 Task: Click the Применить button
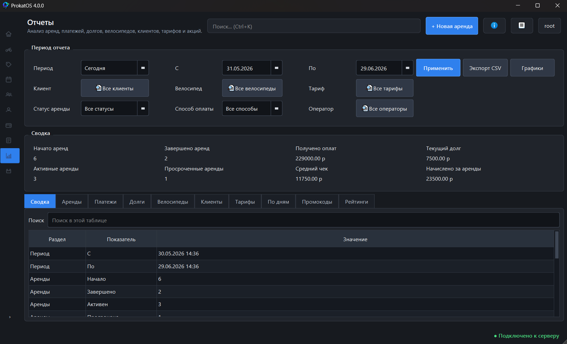(438, 68)
